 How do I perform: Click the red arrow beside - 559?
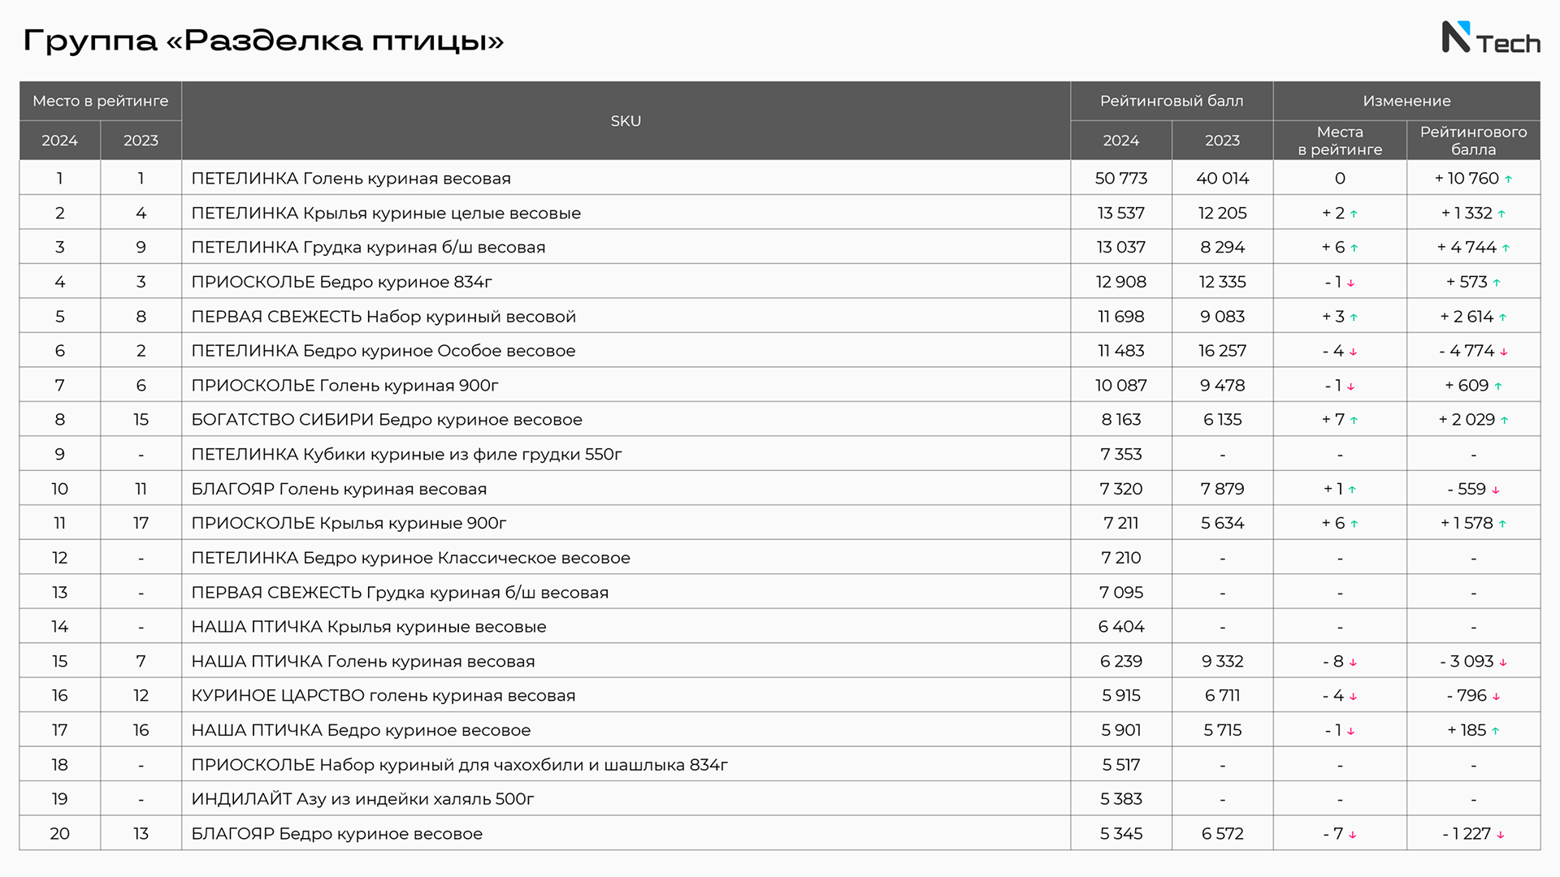pos(1496,490)
